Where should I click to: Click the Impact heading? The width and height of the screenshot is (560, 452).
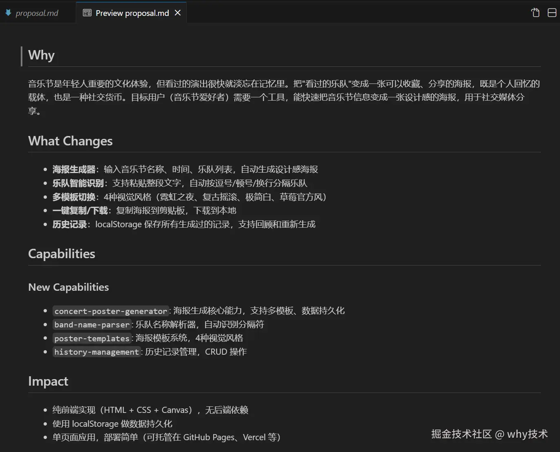click(x=48, y=381)
